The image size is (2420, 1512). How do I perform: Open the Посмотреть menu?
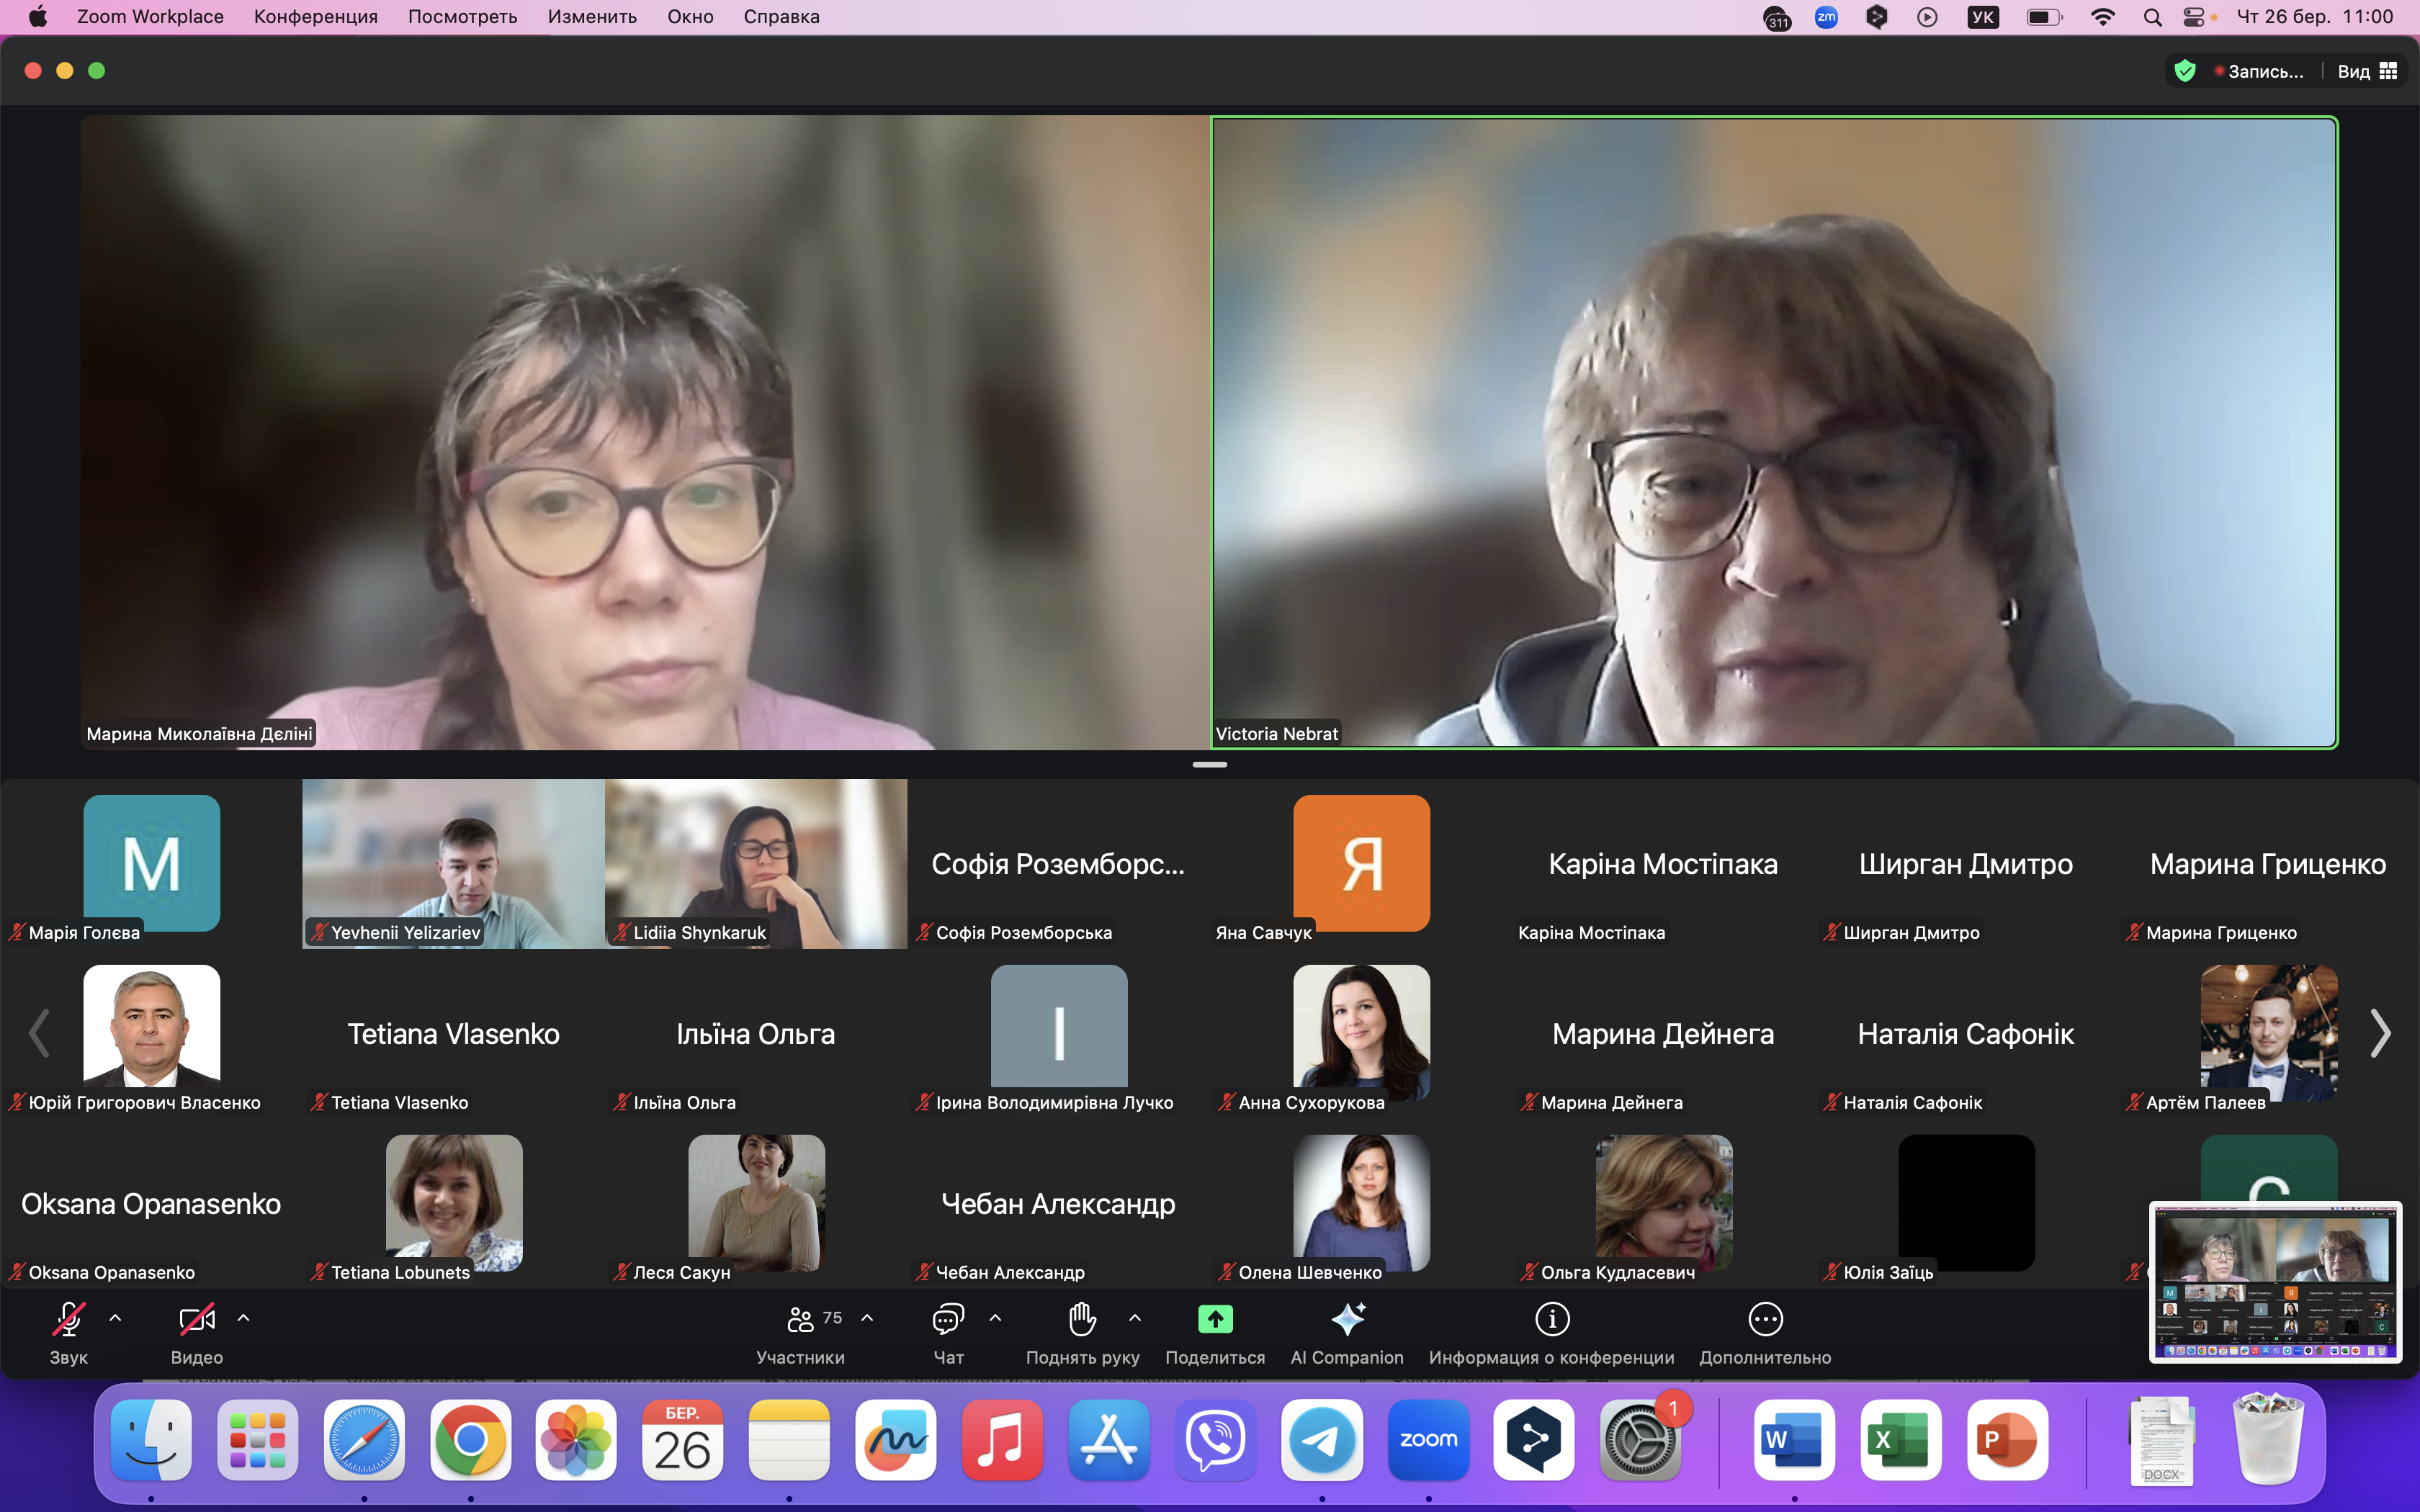(x=462, y=17)
